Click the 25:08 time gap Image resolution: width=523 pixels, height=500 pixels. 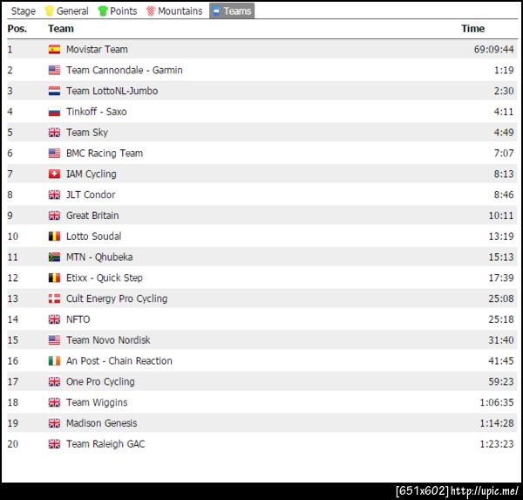point(501,298)
